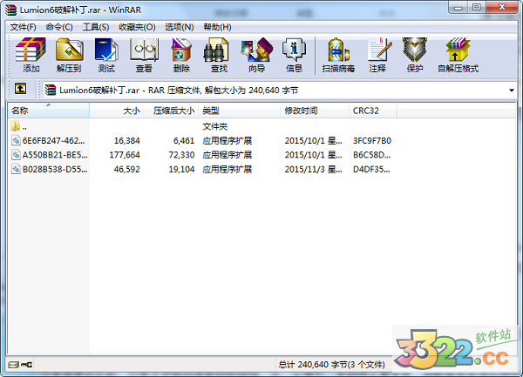The width and height of the screenshot is (523, 377).
Task: Click CRC32 value 3FC9F7B0
Action: [x=372, y=140]
